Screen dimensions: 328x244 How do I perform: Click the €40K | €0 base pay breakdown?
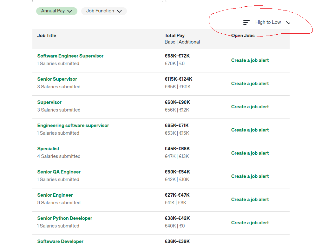pyautogui.click(x=175, y=226)
